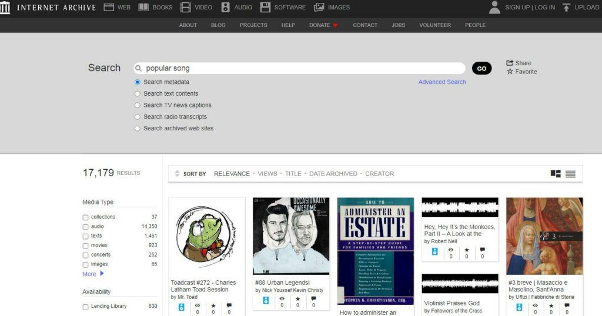Image resolution: width=602 pixels, height=316 pixels.
Task: Switch to tile grid view icon
Action: coord(556,174)
